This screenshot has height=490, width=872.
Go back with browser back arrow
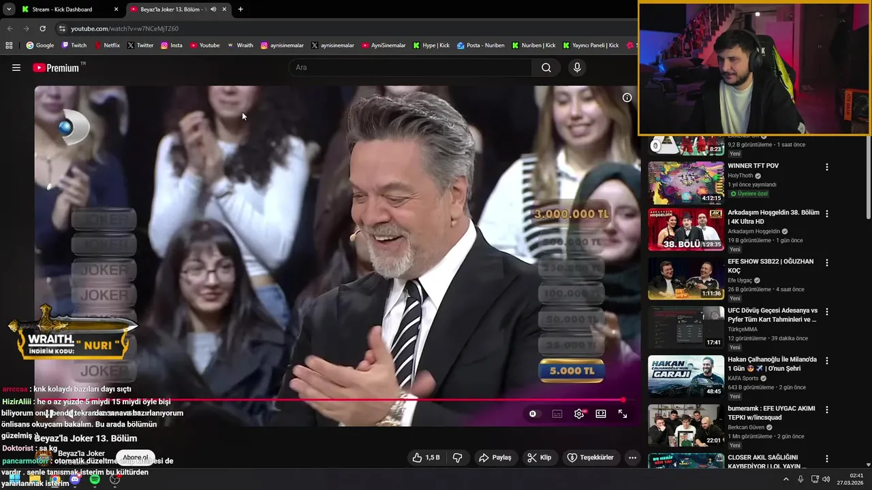(10, 29)
